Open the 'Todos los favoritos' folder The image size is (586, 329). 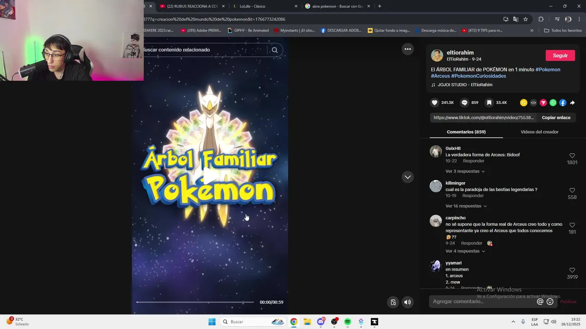(563, 31)
